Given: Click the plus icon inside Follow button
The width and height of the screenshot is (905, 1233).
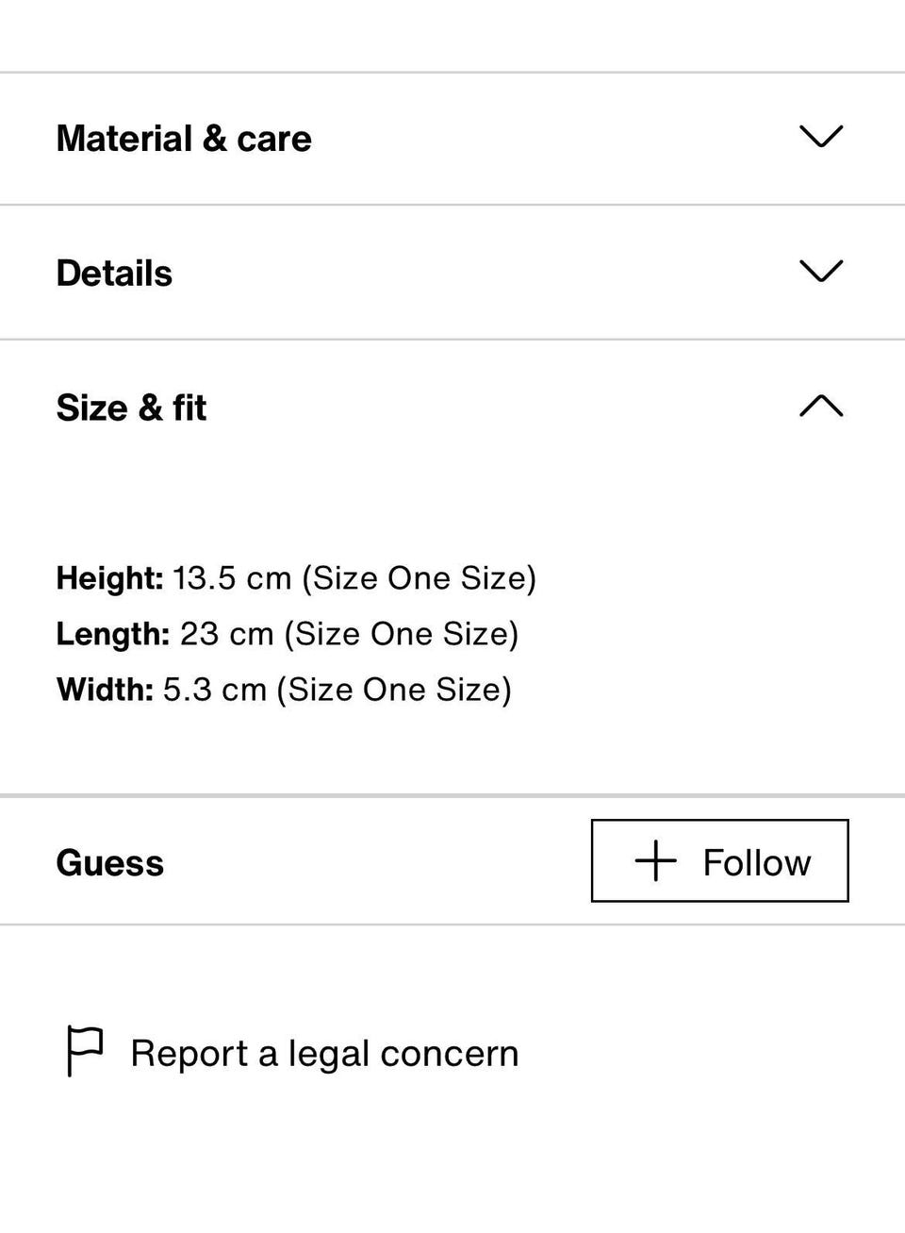Looking at the screenshot, I should point(655,861).
